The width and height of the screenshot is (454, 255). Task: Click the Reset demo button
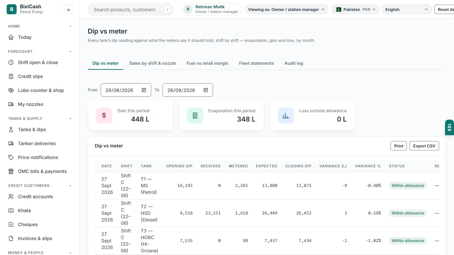click(444, 10)
